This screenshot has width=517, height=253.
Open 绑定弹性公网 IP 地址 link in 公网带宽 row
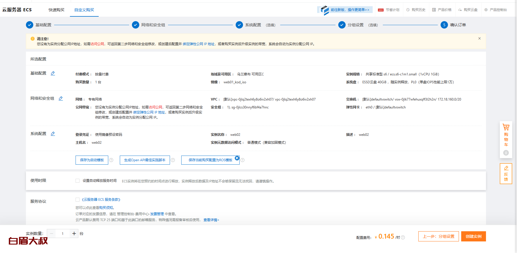pyautogui.click(x=149, y=112)
